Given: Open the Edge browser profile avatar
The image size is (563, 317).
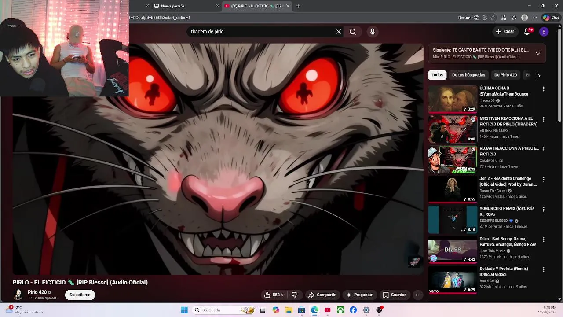Looking at the screenshot, I should pos(524,18).
